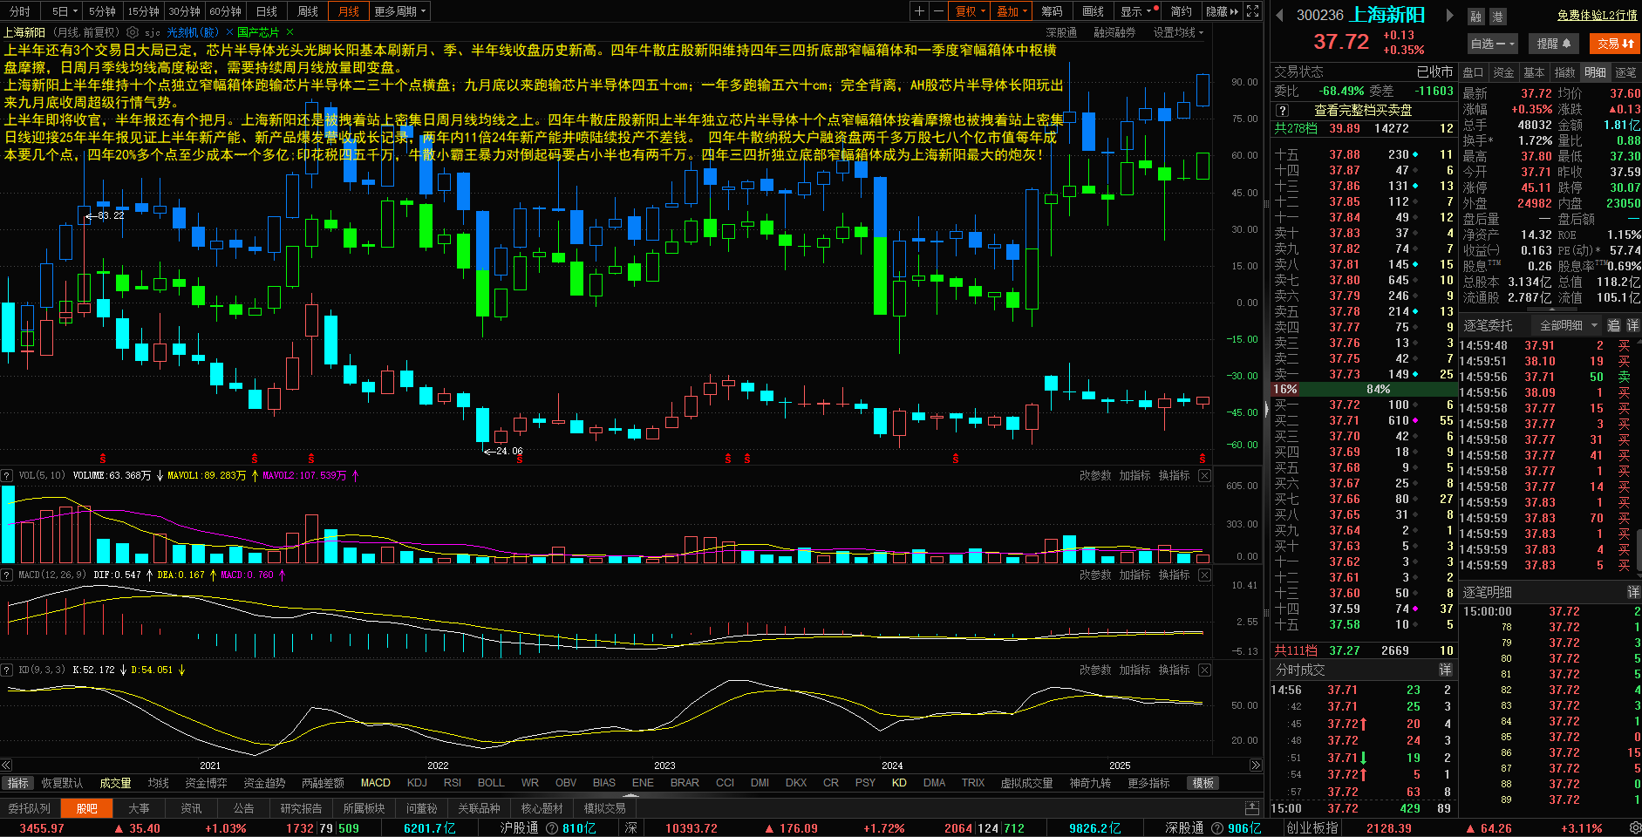The width and height of the screenshot is (1642, 837).
Task: Click the 融 margin badge icon
Action: coord(1476,17)
